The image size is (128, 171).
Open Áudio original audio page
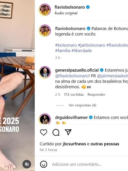point(66,13)
